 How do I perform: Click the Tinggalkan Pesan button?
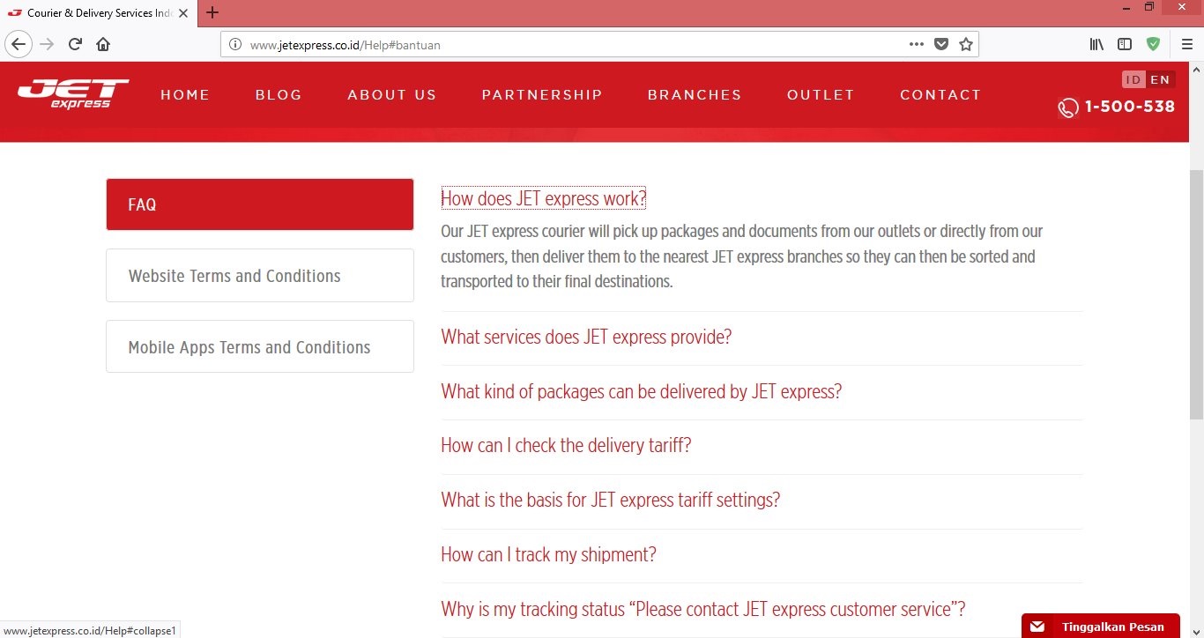tap(1100, 627)
